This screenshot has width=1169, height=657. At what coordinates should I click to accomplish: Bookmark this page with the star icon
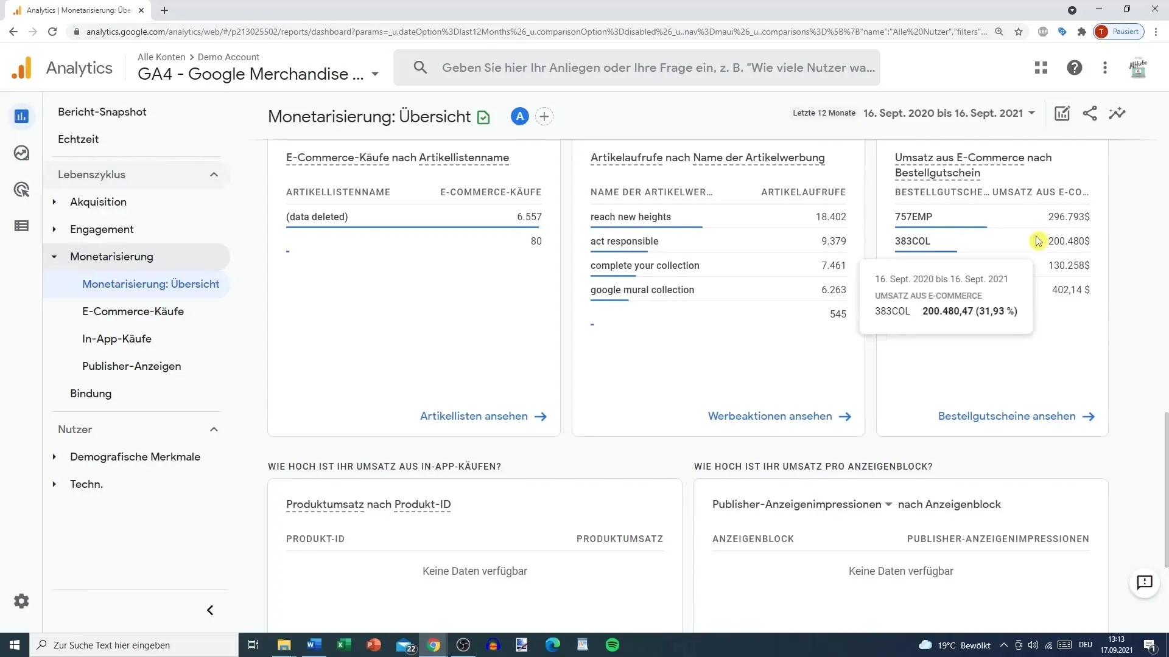click(x=1019, y=32)
